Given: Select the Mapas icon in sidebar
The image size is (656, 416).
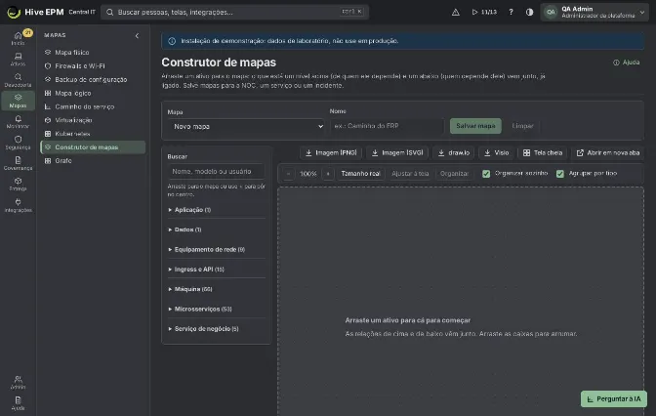Looking at the screenshot, I should click(x=18, y=101).
